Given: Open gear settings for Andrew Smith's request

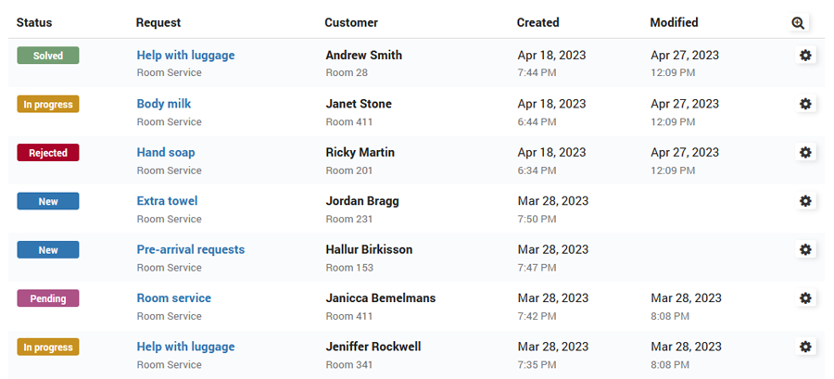Looking at the screenshot, I should 805,56.
